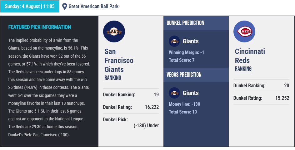Click the location pin icon
The width and height of the screenshot is (295, 150).
click(64, 7)
